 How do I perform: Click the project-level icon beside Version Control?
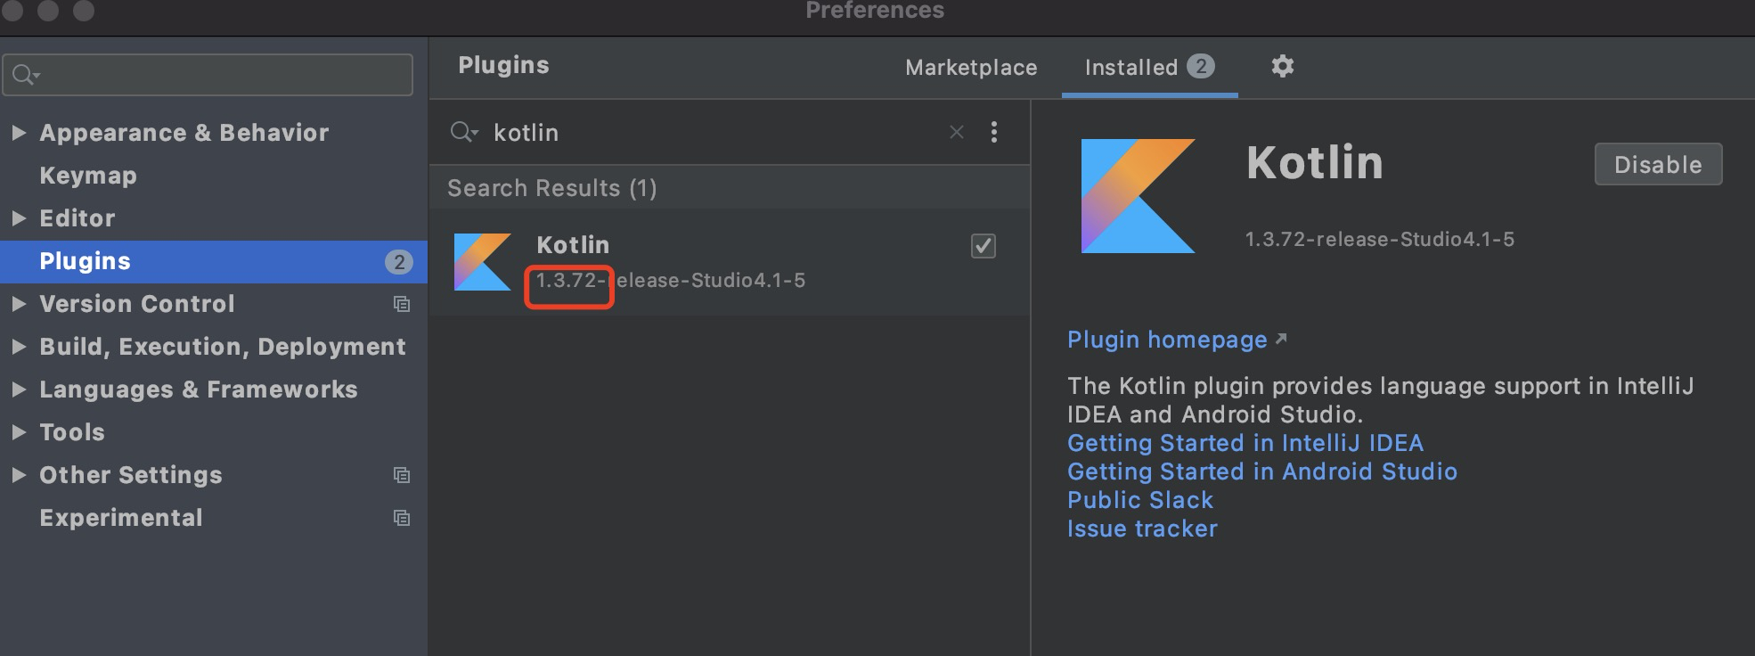point(402,304)
